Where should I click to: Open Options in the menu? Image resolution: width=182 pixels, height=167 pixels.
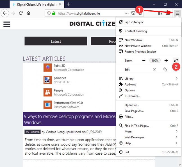click(x=149, y=90)
